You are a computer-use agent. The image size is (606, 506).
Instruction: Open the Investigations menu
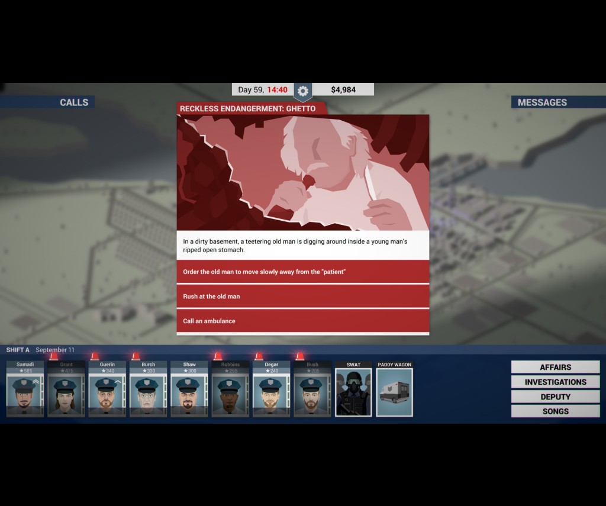pyautogui.click(x=555, y=382)
